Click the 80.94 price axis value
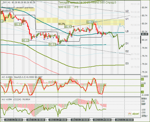This screenshot has height=122, width=150. point(145,7)
